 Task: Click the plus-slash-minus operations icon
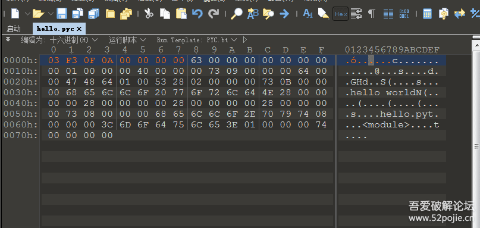(475, 14)
